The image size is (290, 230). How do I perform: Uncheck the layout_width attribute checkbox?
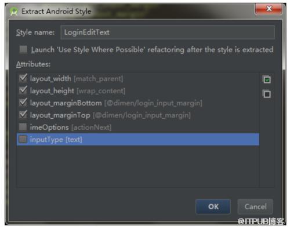[23, 78]
